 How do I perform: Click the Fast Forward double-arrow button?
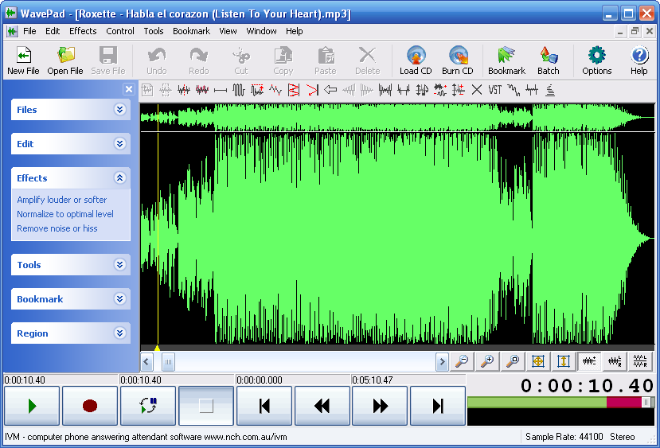pos(380,406)
